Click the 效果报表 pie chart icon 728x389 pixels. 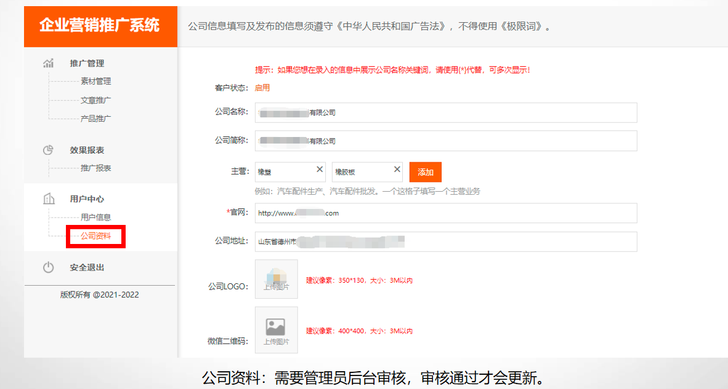pos(48,150)
